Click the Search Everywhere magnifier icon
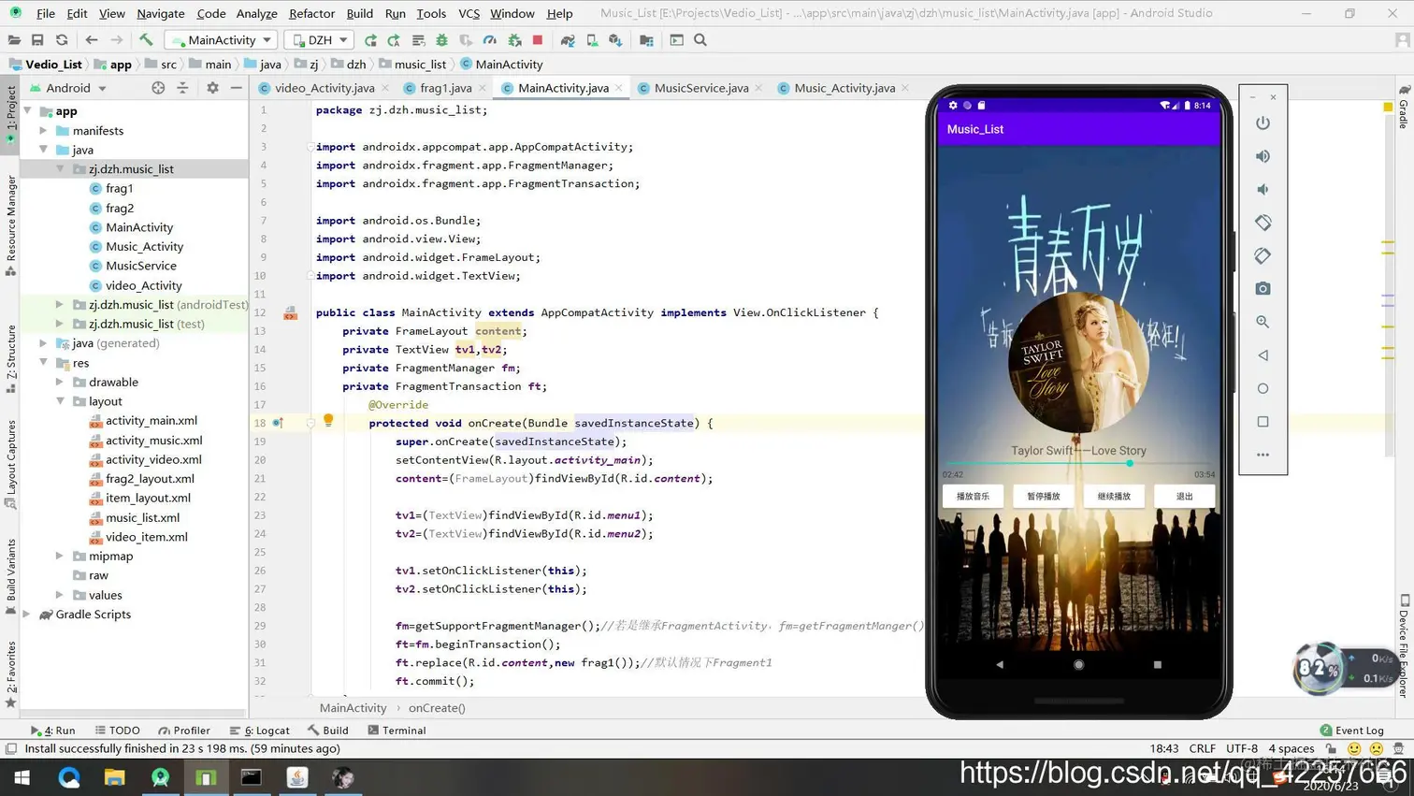 (x=700, y=40)
